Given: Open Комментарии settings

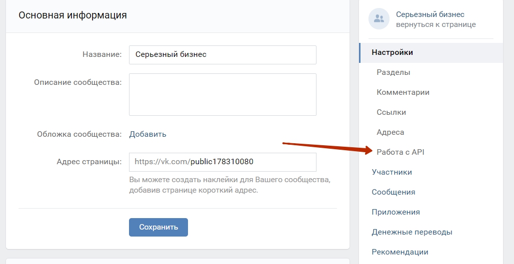Looking at the screenshot, I should click(x=403, y=92).
